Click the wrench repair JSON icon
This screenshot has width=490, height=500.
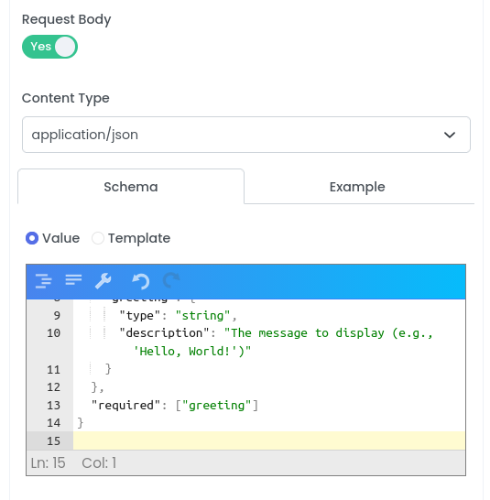pos(103,281)
